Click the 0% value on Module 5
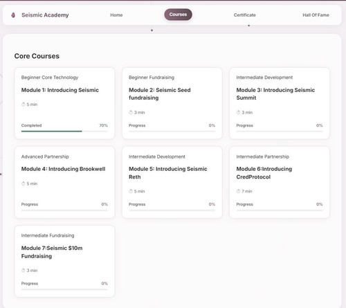The height and width of the screenshot is (308, 346). pos(212,204)
